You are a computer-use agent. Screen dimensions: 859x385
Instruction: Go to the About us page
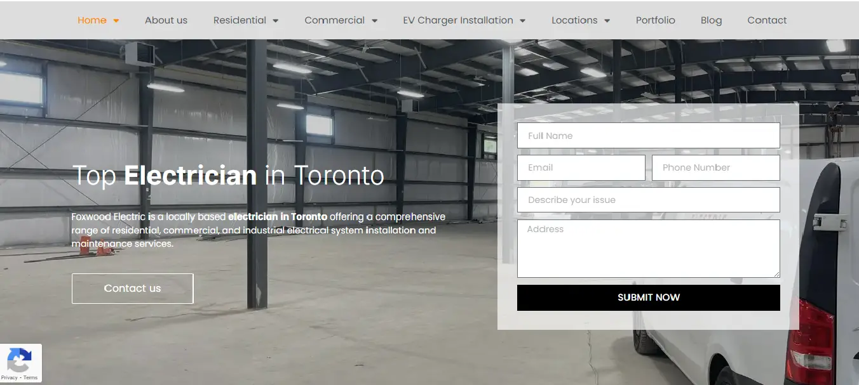[x=166, y=20]
